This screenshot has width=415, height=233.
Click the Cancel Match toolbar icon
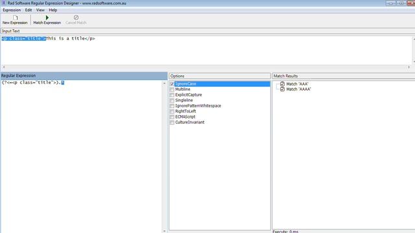(x=76, y=17)
